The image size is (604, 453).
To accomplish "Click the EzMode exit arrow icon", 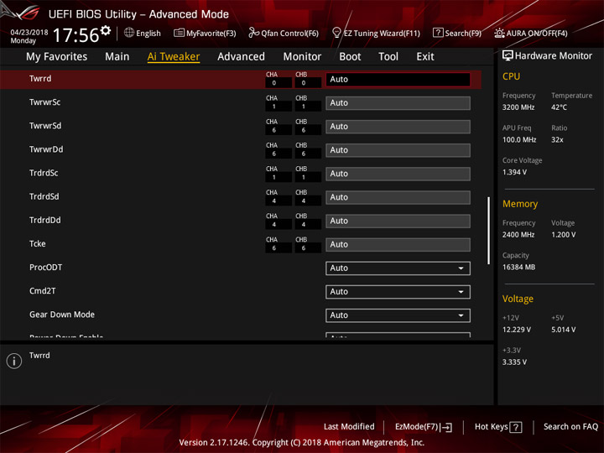I will tap(447, 427).
